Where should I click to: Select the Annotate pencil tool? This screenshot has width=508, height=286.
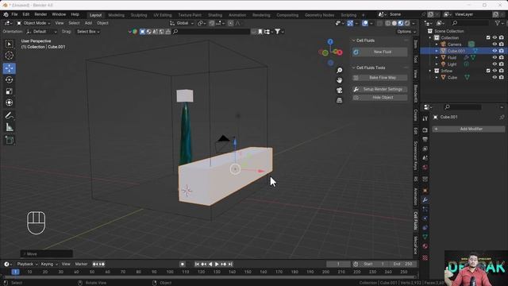pos(10,116)
